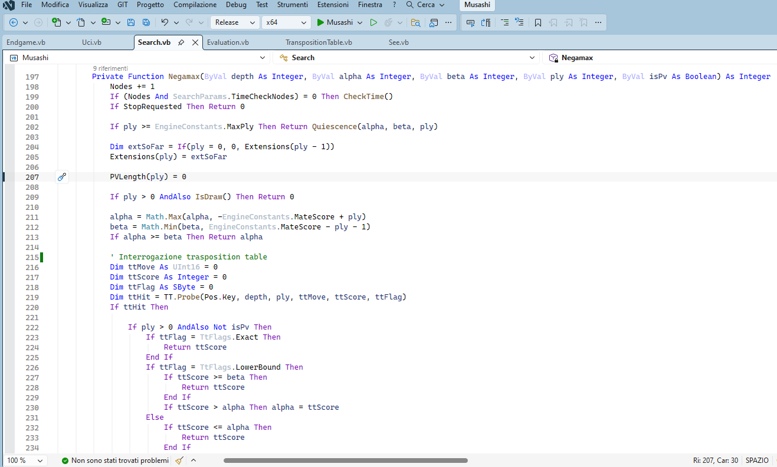Click the Cerca search box
The height and width of the screenshot is (467, 777).
[425, 5]
